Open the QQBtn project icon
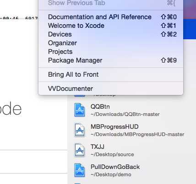 click(80, 110)
